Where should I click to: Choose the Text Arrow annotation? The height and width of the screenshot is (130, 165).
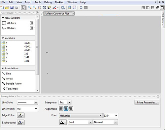click(10, 89)
